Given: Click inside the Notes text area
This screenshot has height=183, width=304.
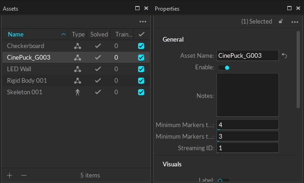Looking at the screenshot, I should 247,95.
